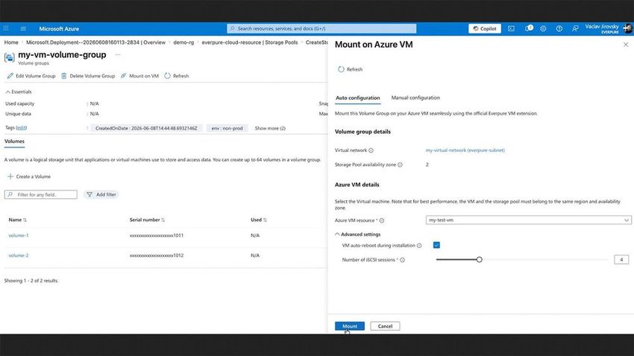Open the hamburger portal menu
The width and height of the screenshot is (634, 356).
coord(23,28)
